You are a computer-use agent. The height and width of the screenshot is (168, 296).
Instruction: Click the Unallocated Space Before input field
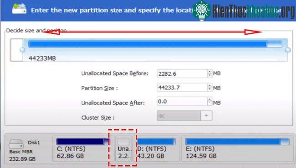[182, 73]
